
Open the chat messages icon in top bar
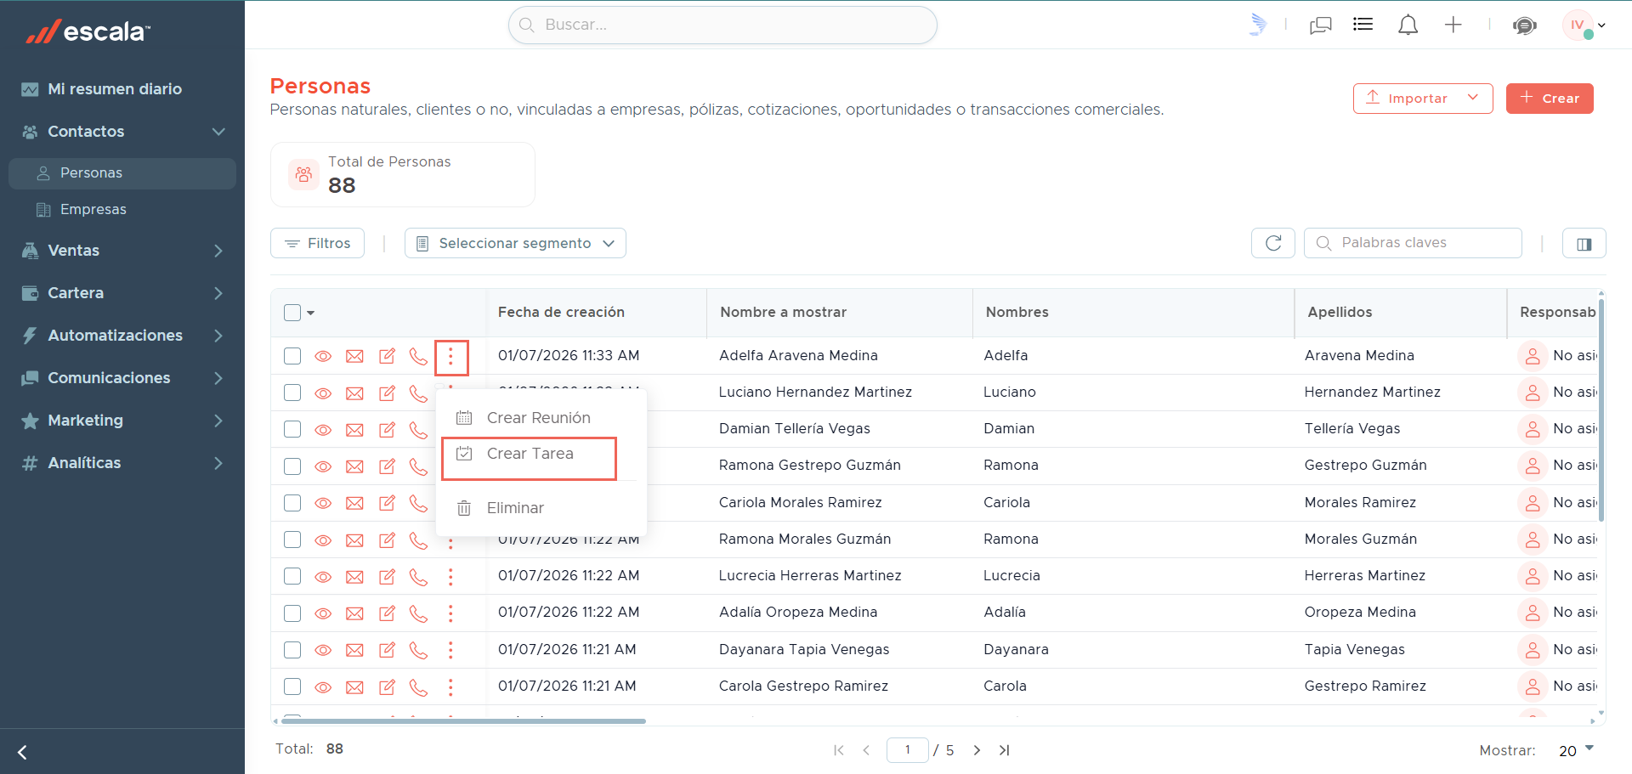[1320, 25]
